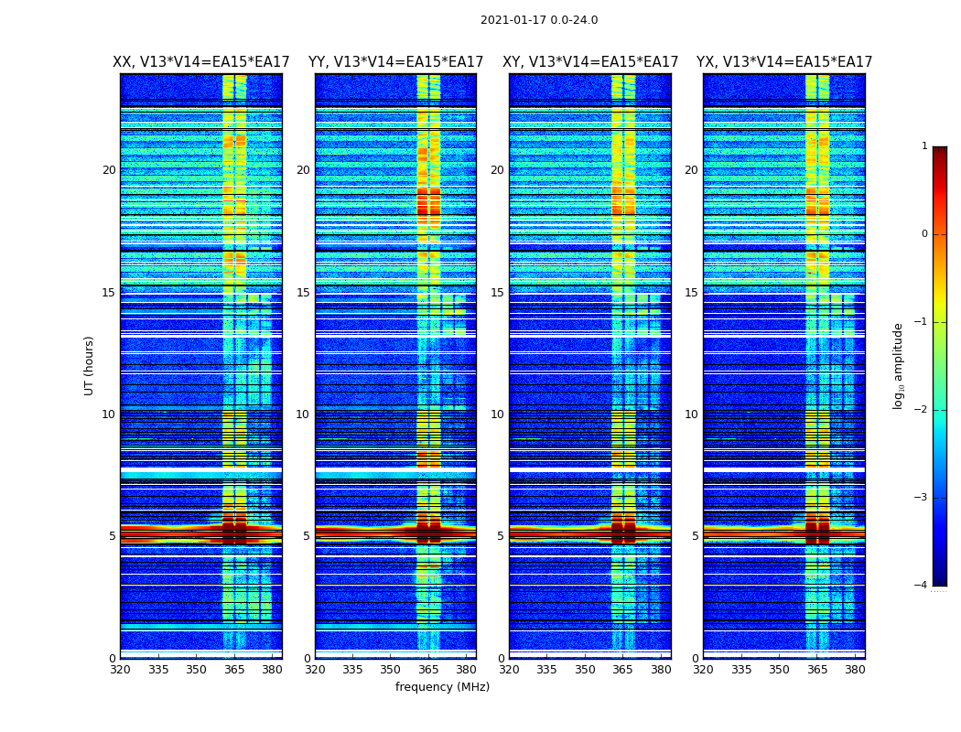961x732 pixels.
Task: Click the date title 2021-01-17 0.0-24.0
Action: pyautogui.click(x=538, y=20)
